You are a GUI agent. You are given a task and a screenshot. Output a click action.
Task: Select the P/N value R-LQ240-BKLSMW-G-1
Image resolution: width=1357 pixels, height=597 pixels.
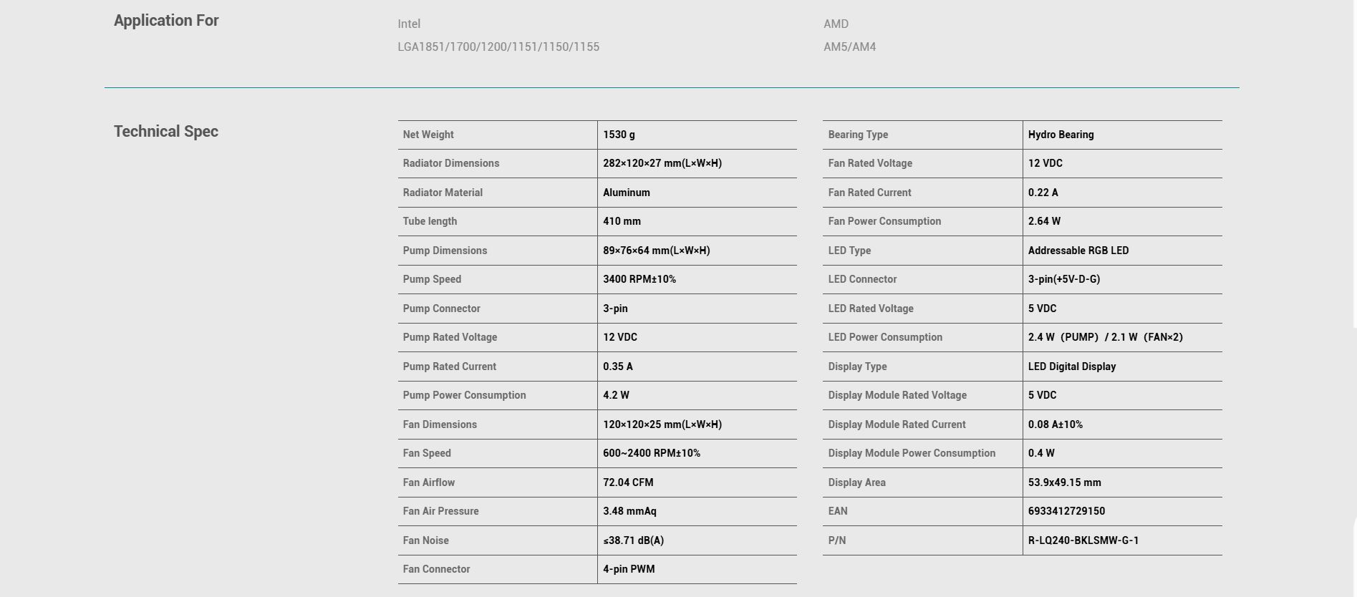pos(1083,540)
